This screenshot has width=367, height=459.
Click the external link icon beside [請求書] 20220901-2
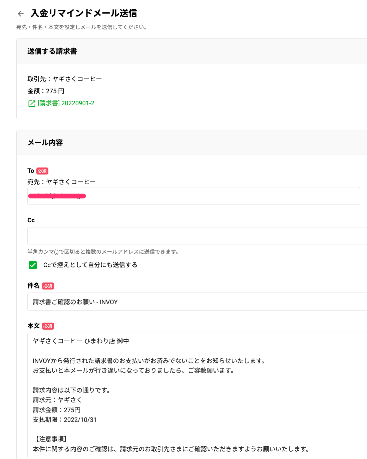coord(32,104)
